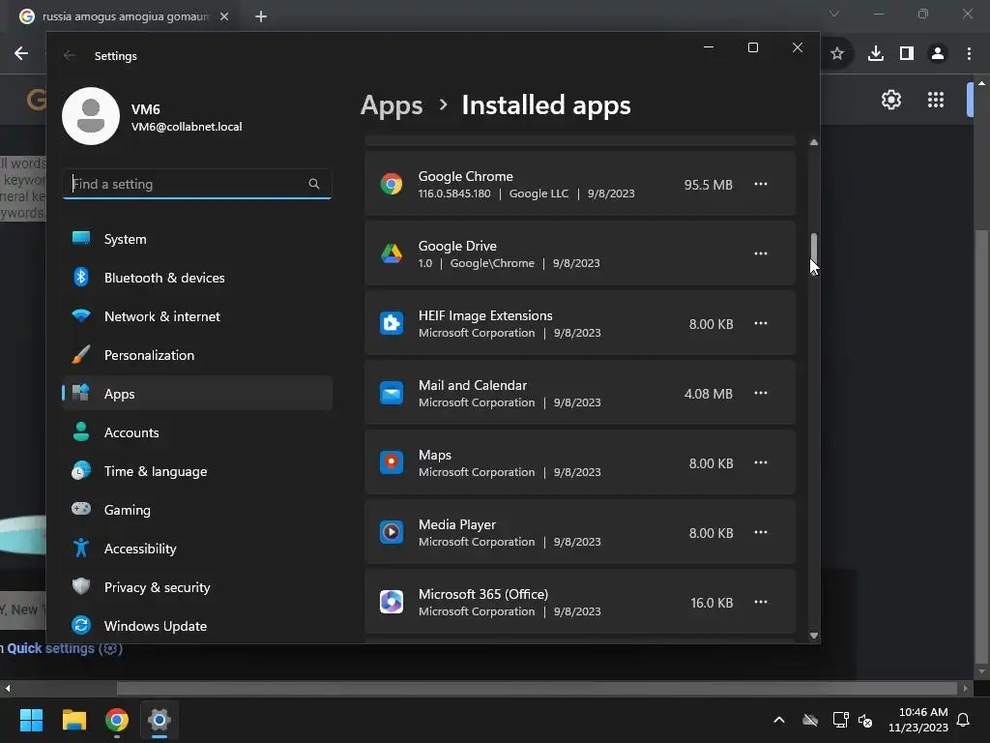
Task: Open System settings category
Action: point(197,239)
